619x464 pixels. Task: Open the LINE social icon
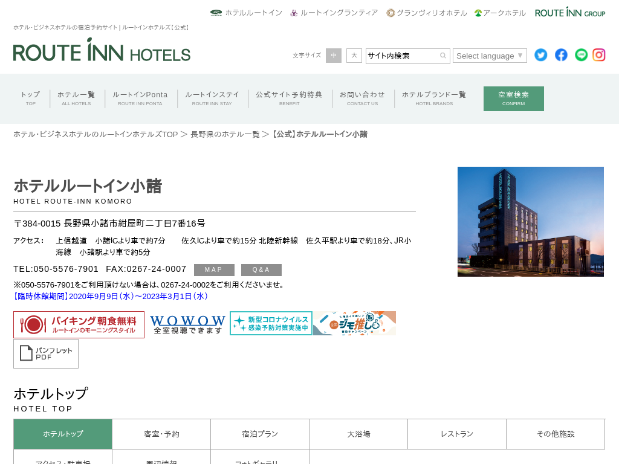click(x=581, y=55)
